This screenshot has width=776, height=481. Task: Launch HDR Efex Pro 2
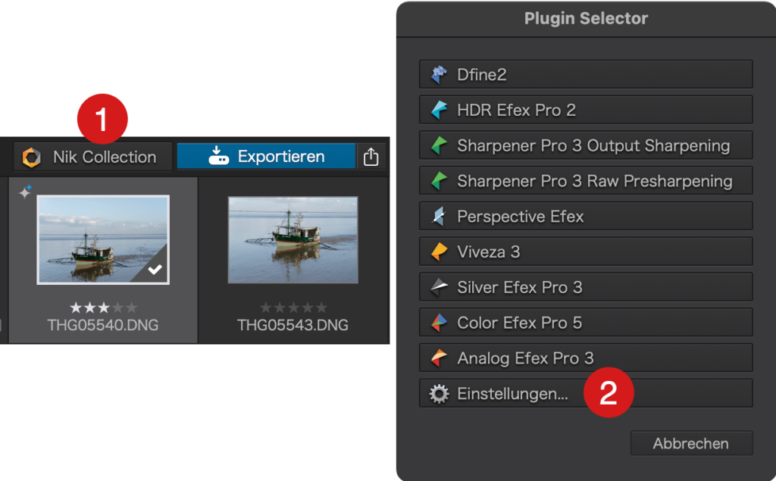(x=585, y=110)
